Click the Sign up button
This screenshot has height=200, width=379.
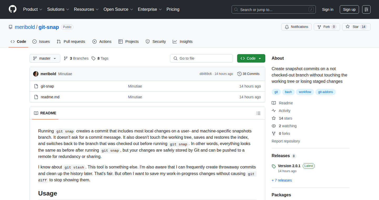tap(349, 9)
